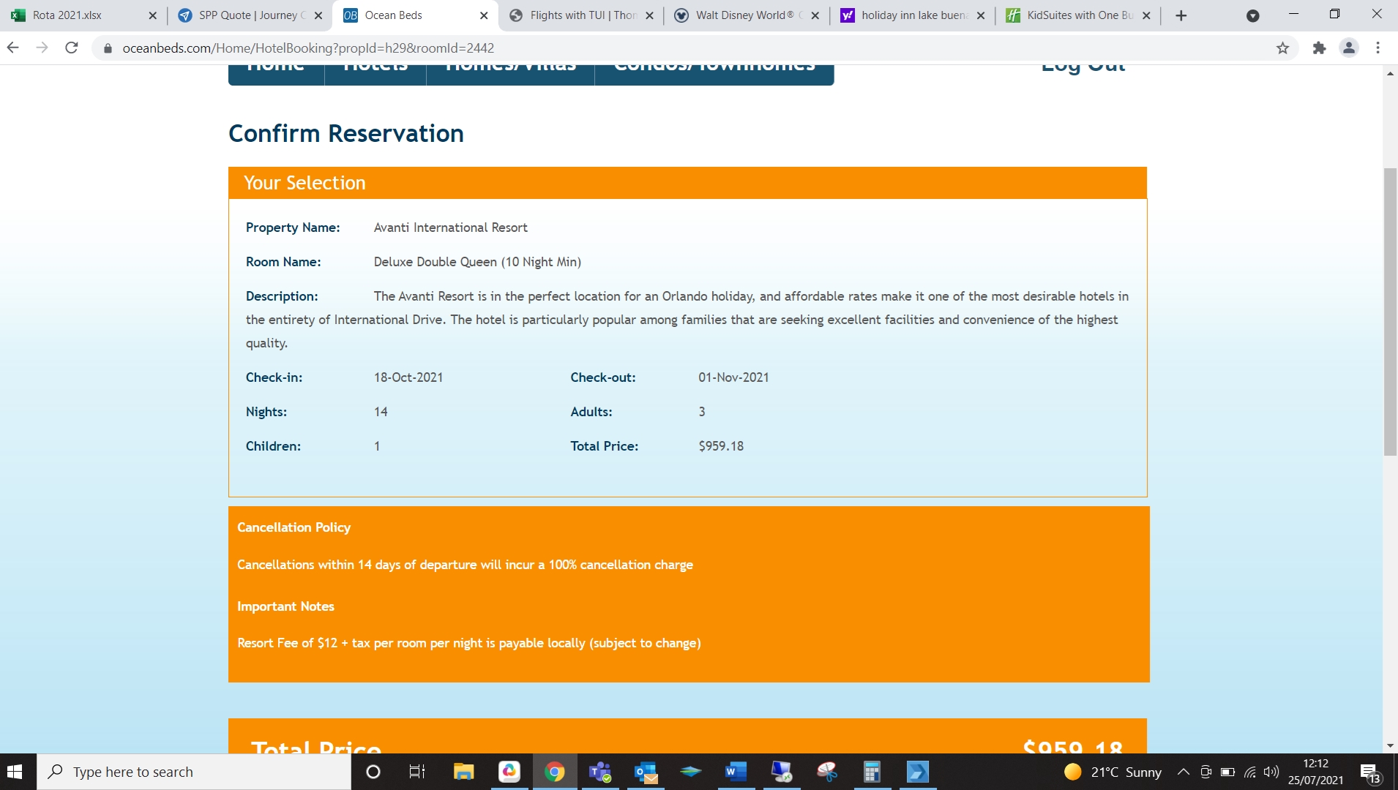
Task: Launch Outlook from the taskbar
Action: [x=646, y=772]
